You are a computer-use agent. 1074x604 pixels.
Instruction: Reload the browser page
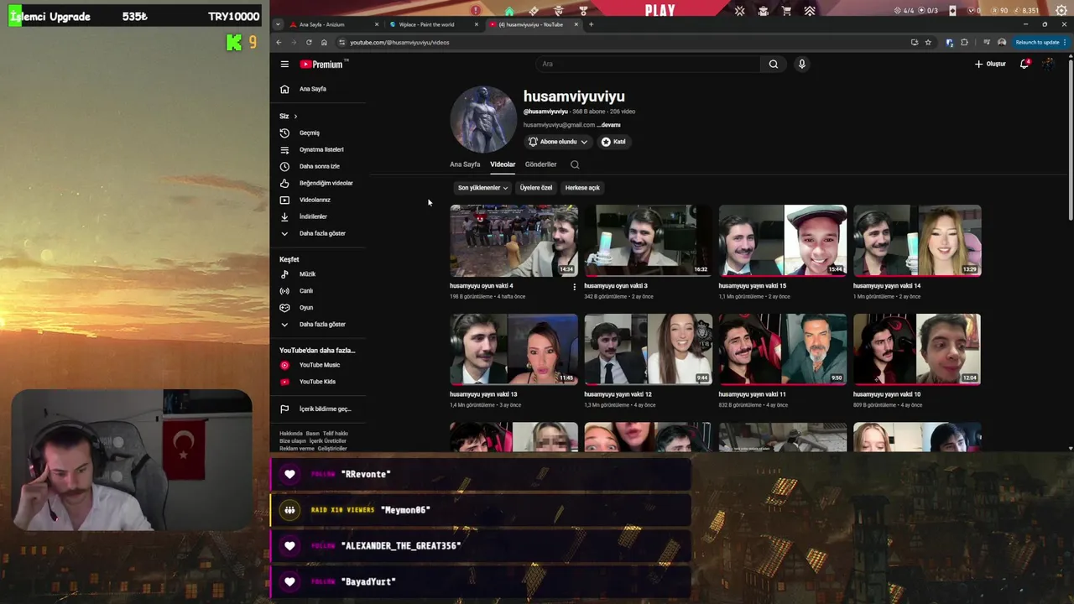[x=309, y=42]
